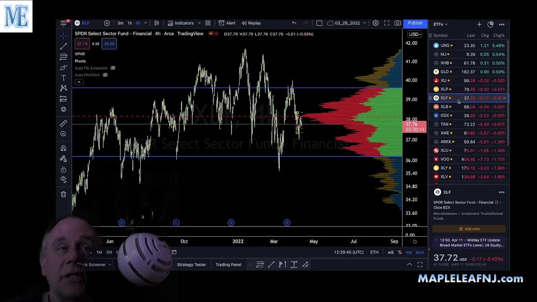Start bar Replay mode
This screenshot has width=537, height=302.
click(251, 23)
